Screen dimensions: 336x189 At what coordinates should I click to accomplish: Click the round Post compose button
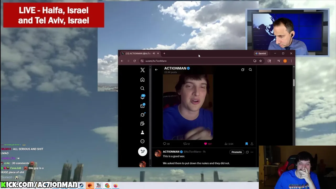tap(143, 151)
